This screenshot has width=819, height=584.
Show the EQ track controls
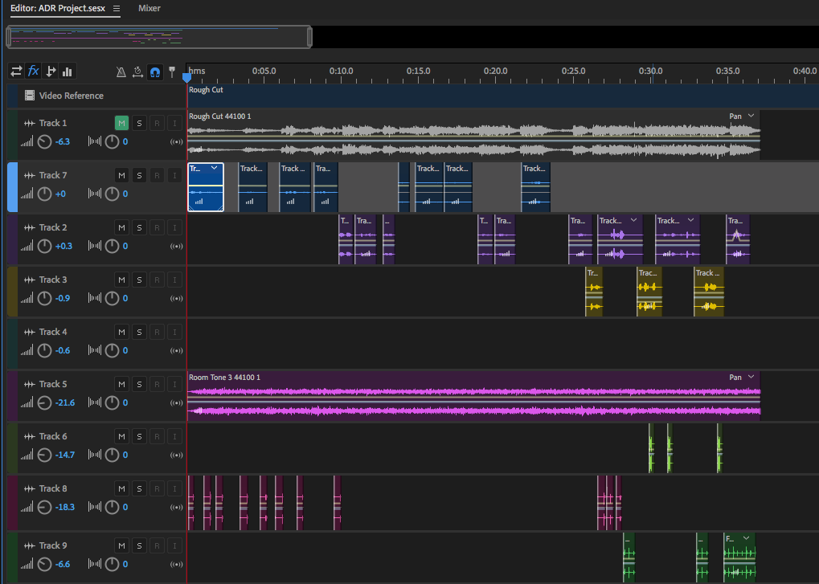(68, 71)
